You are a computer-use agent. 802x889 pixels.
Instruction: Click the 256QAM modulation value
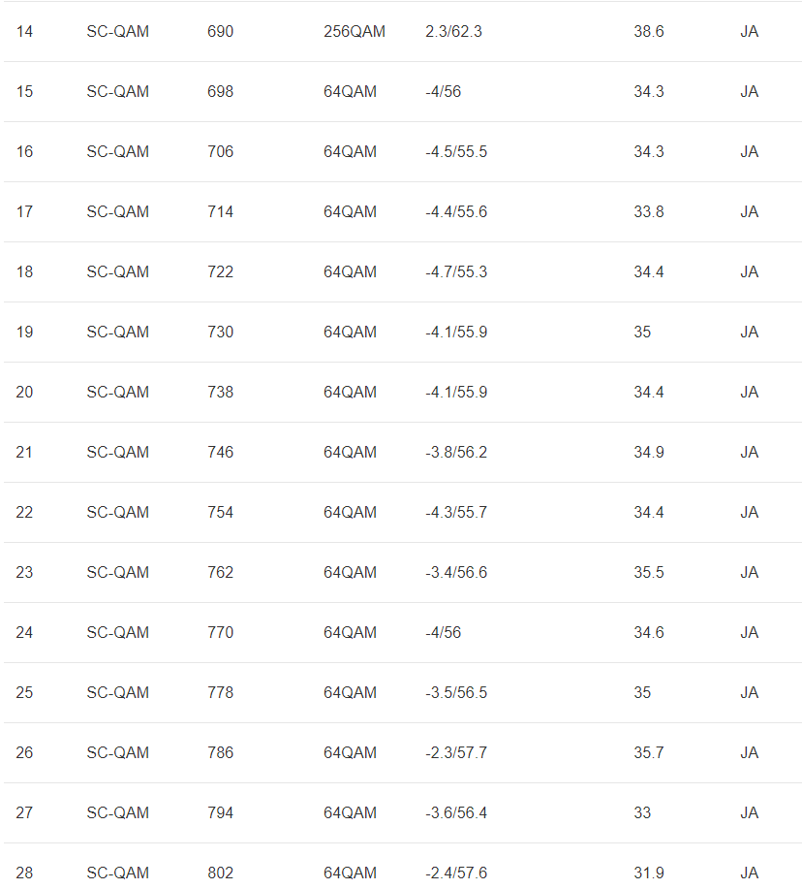tap(354, 32)
